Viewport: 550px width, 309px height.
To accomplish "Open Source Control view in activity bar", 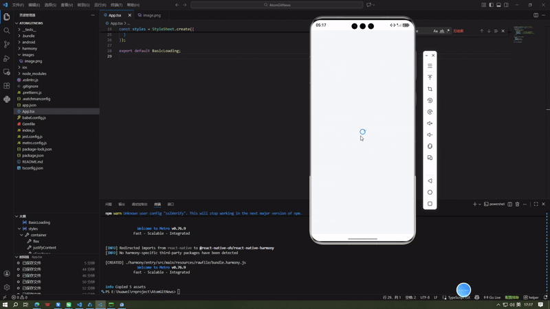I will coord(7,45).
